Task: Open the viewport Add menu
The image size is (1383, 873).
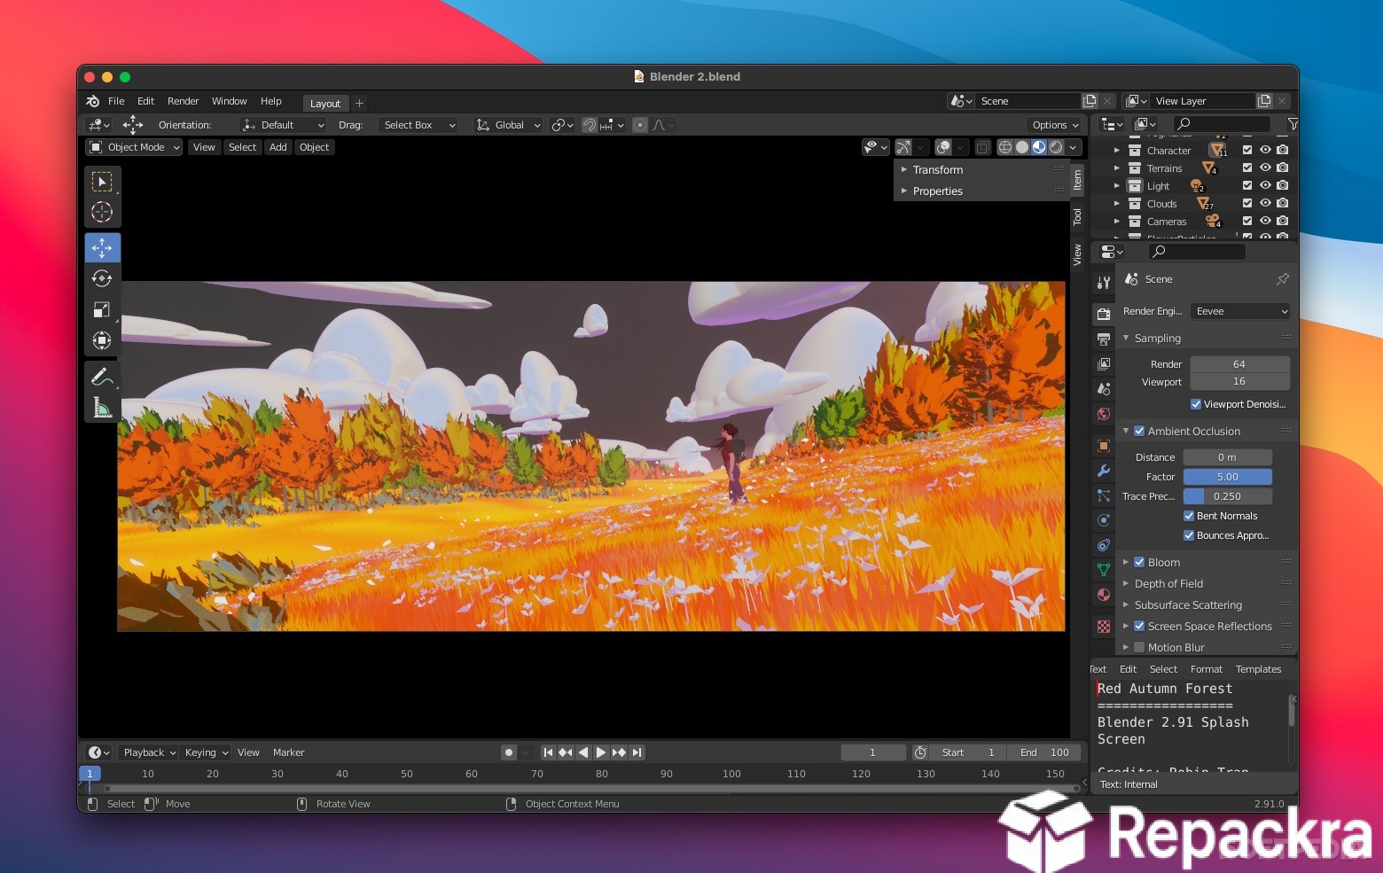Action: point(278,147)
